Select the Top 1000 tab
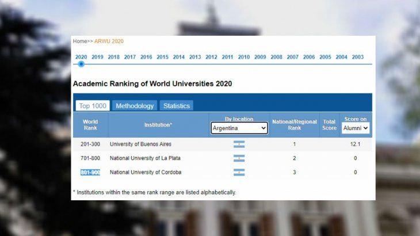 [93, 106]
